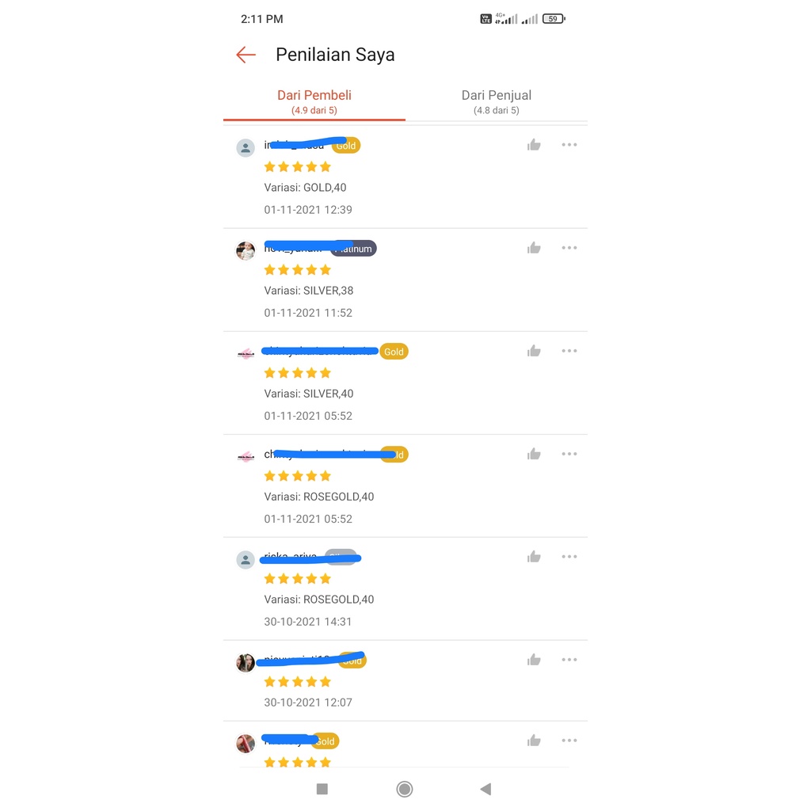Like the review dated 30-10-2021 14:31

pos(534,557)
